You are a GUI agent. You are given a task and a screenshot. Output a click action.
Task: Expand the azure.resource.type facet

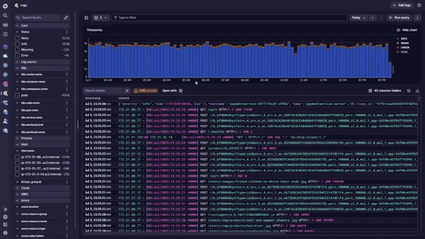tap(17, 228)
